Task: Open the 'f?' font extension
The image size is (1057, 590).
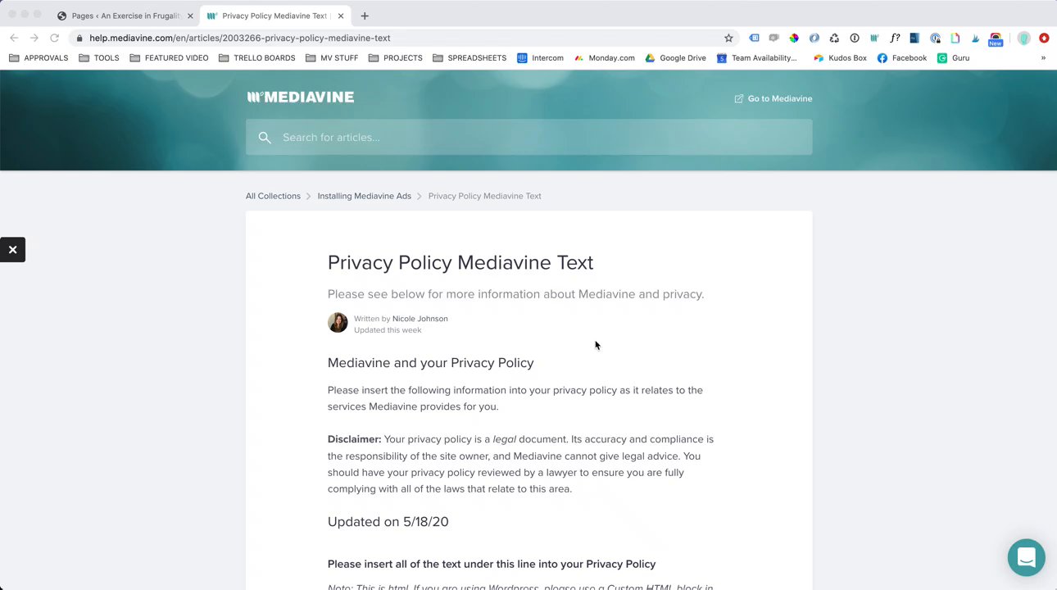Action: [x=895, y=38]
